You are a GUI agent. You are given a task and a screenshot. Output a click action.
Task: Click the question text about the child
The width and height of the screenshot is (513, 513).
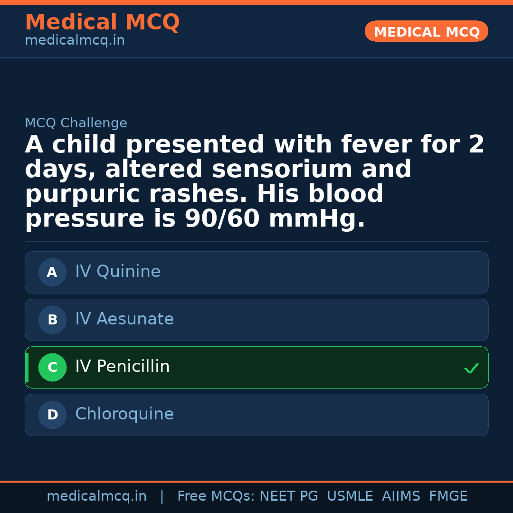click(255, 181)
